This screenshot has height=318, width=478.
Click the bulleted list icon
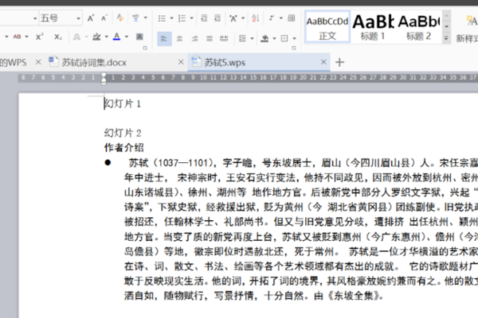coord(162,18)
